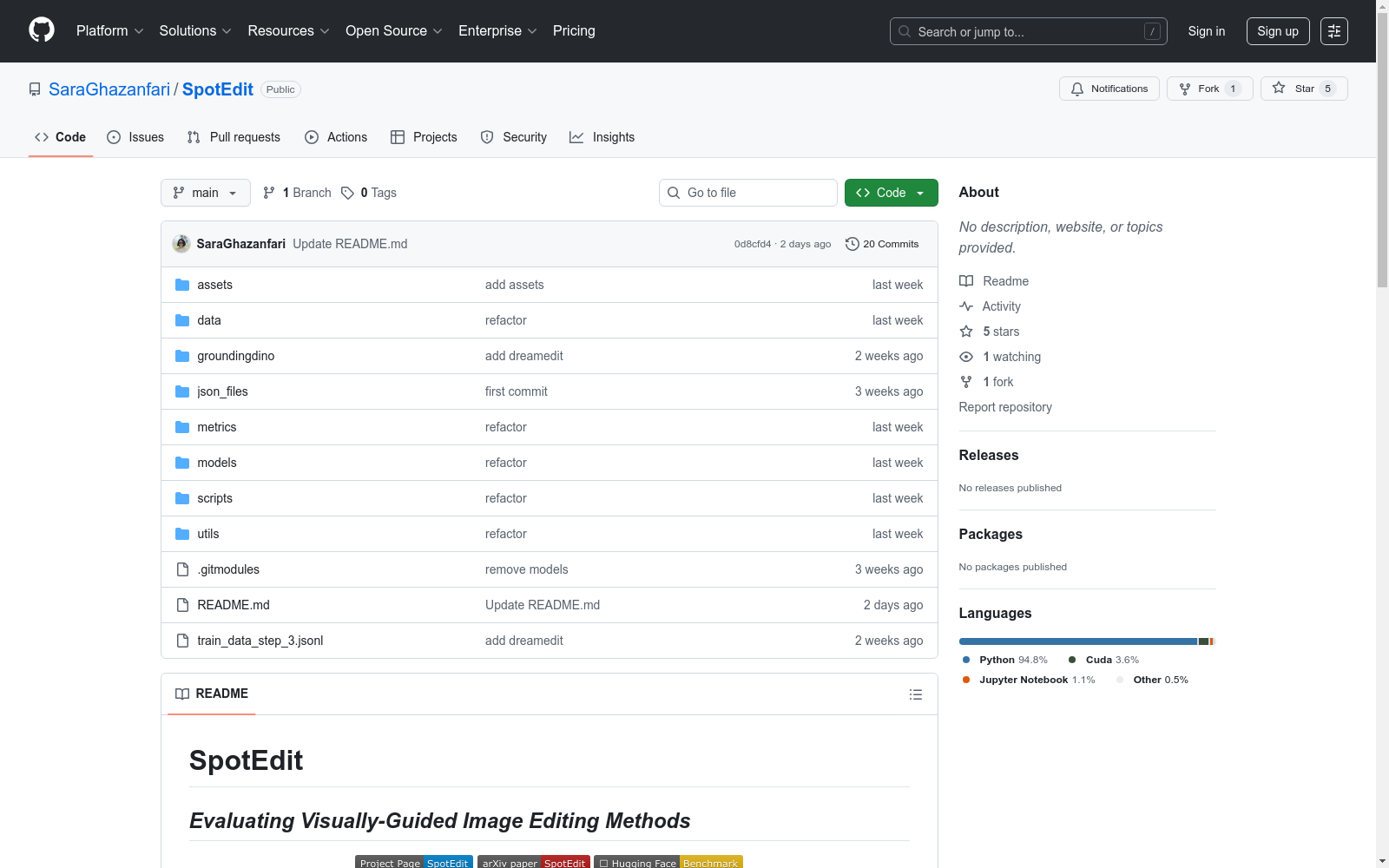Click the train_data_step_3.jsonl file icon

(182, 641)
